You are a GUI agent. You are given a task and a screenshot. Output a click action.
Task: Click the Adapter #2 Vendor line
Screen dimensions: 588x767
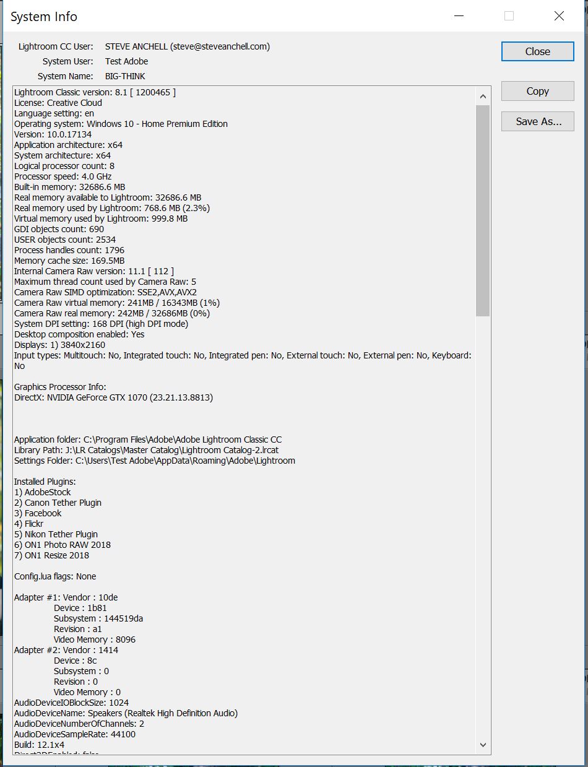click(x=66, y=650)
